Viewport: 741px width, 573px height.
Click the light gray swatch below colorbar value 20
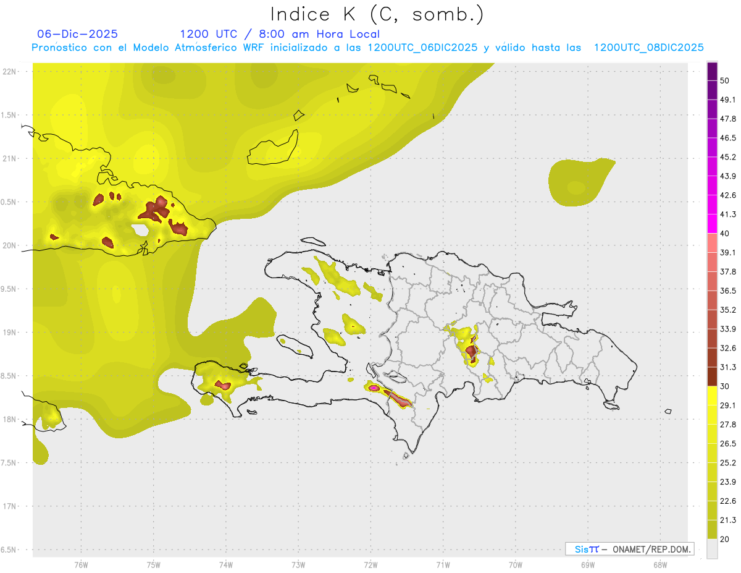point(713,548)
